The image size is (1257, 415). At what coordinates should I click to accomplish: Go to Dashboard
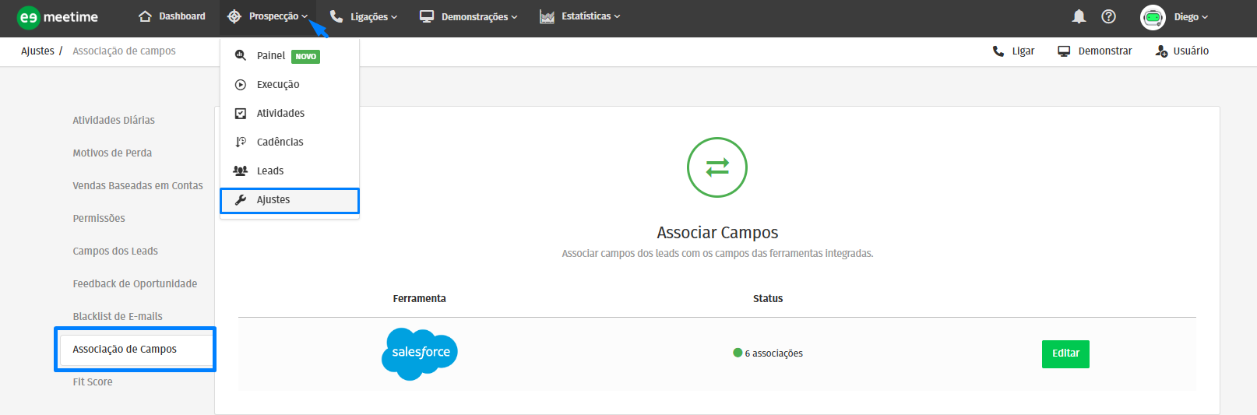click(x=172, y=16)
